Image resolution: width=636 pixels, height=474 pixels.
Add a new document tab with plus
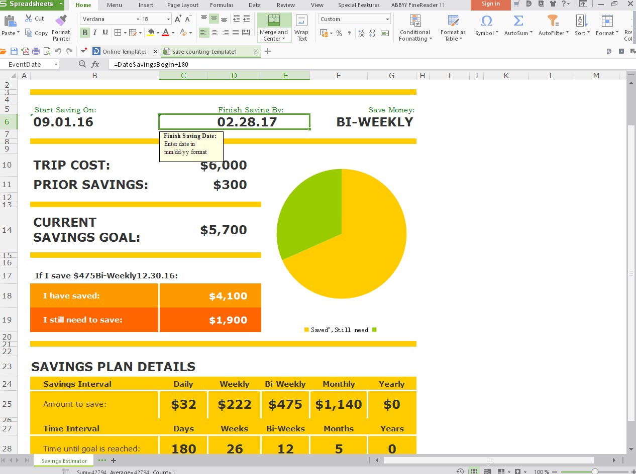268,51
